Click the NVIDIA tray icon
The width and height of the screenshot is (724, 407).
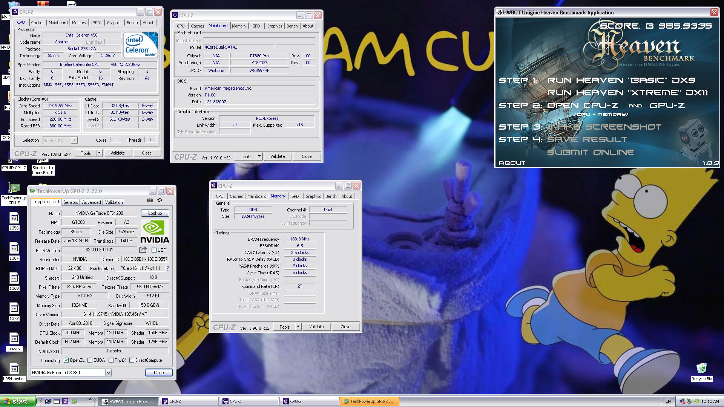click(697, 401)
